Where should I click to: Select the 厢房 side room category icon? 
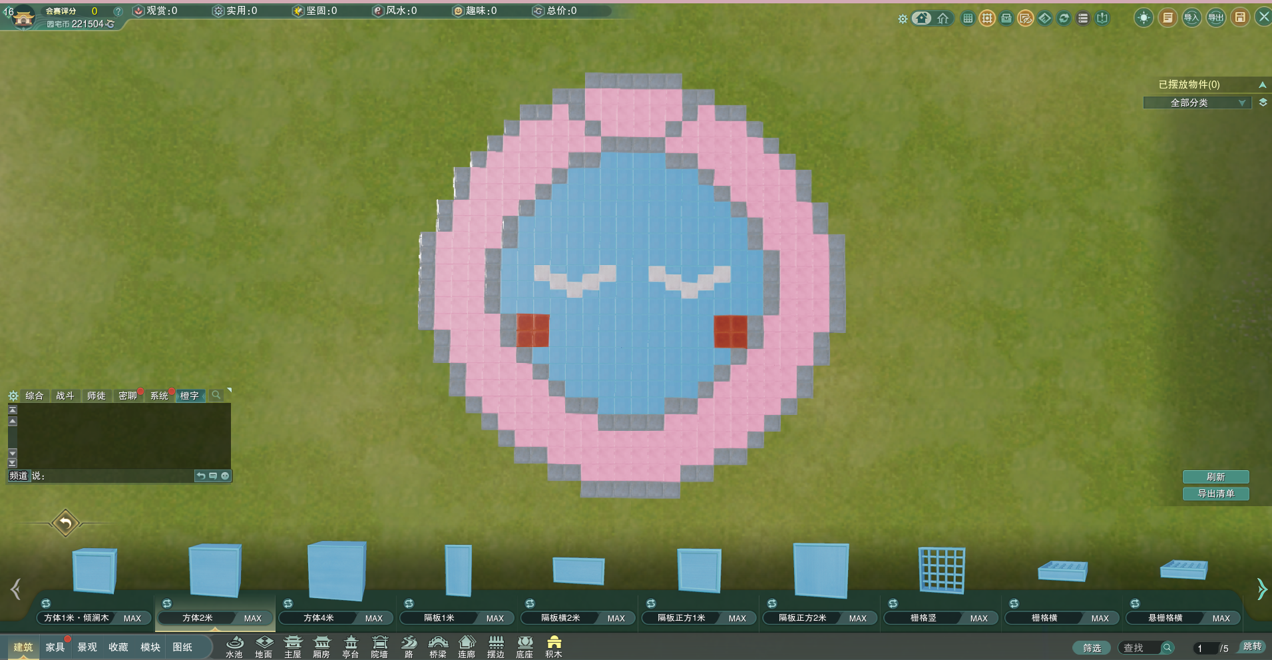click(x=321, y=646)
